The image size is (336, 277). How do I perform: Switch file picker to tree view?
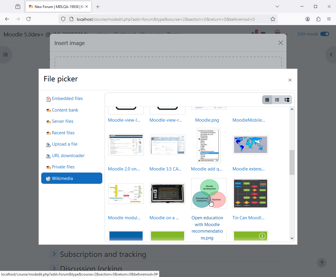[287, 100]
